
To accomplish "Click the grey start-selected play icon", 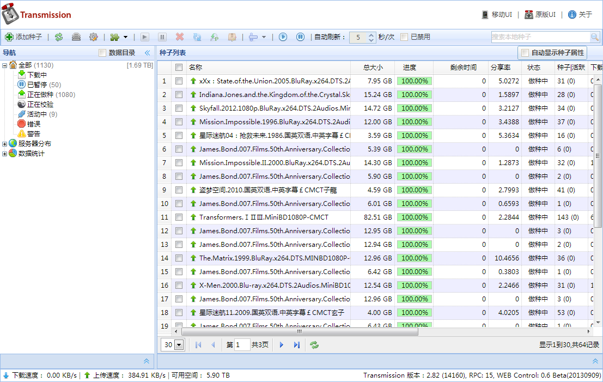I will [x=145, y=37].
